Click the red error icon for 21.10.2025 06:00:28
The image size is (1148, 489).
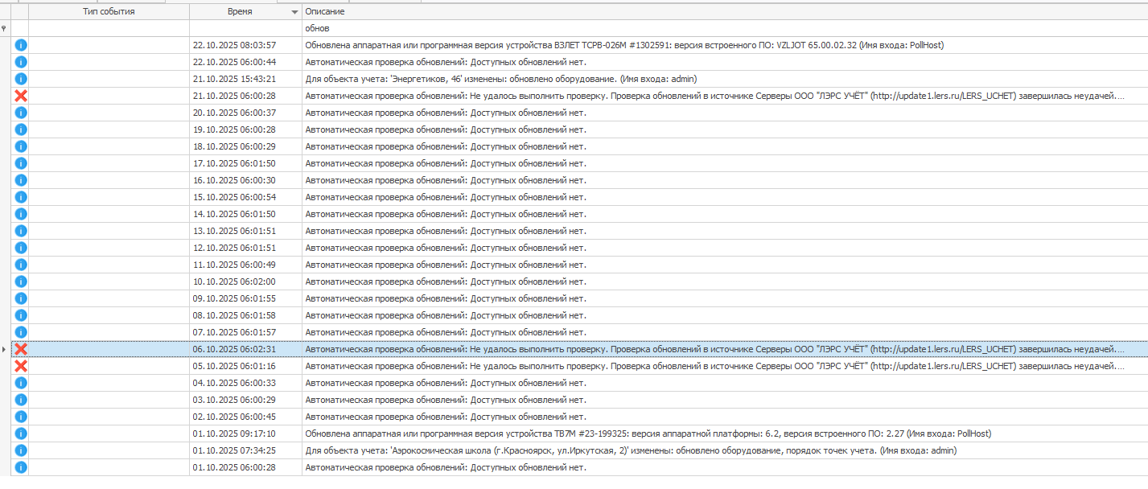(x=21, y=96)
